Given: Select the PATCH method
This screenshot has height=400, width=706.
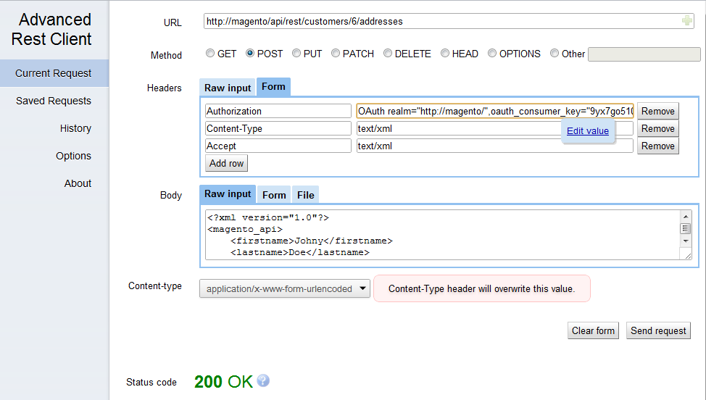Looking at the screenshot, I should [336, 54].
